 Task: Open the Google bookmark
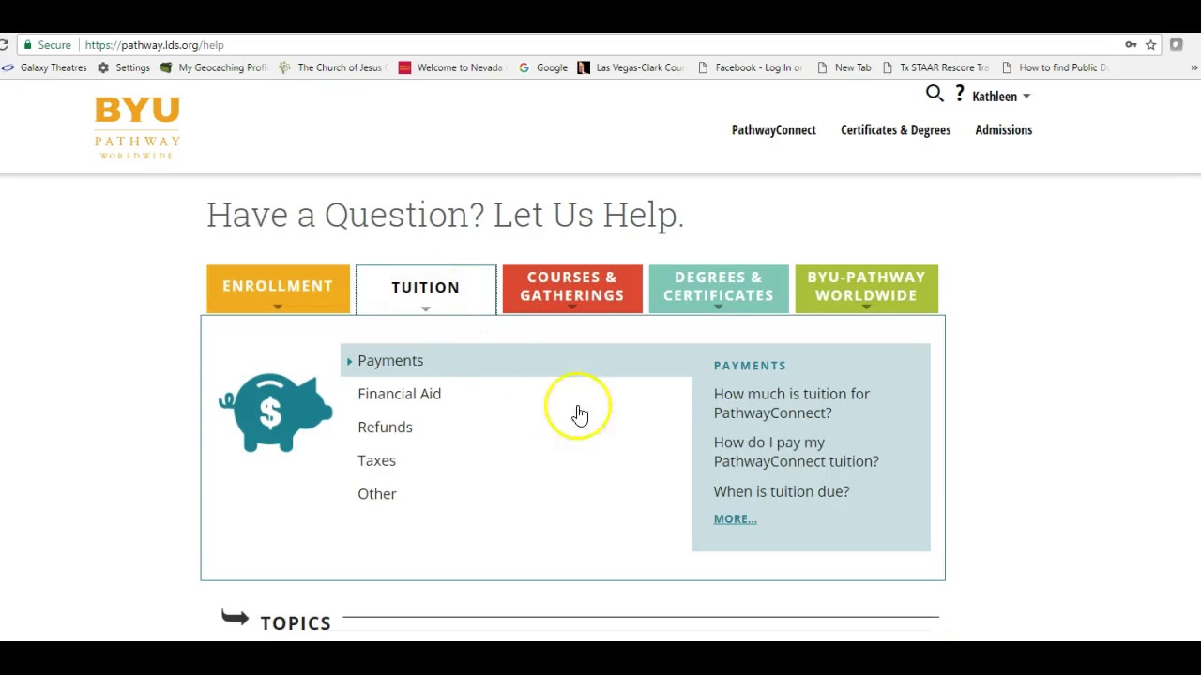(542, 67)
